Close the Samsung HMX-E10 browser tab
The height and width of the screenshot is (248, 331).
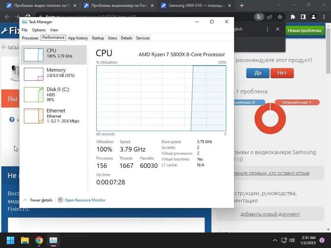click(230, 5)
